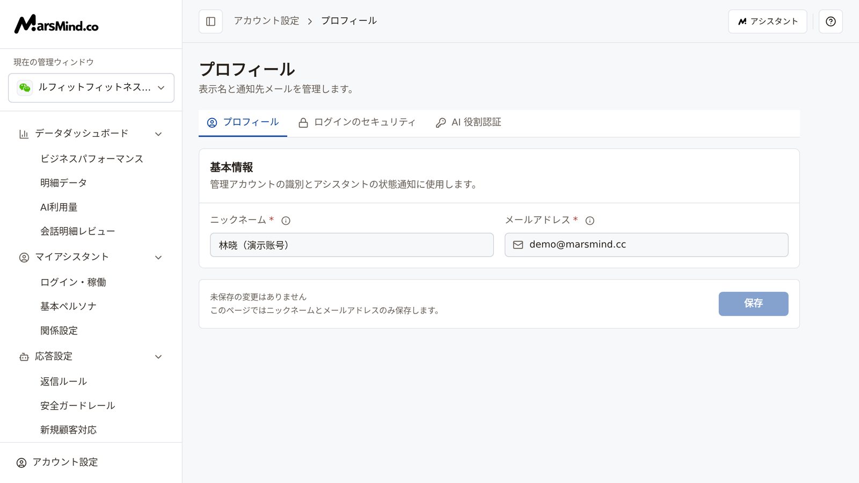
Task: Collapse the 応答設定 section chevron
Action: 158,357
